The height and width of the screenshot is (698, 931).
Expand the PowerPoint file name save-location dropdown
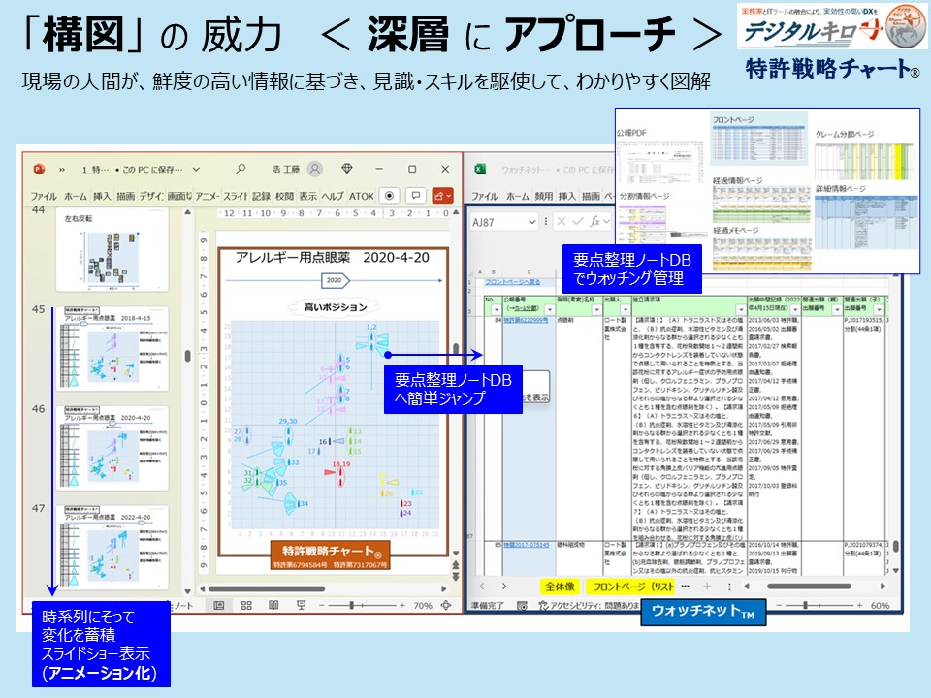point(195,169)
